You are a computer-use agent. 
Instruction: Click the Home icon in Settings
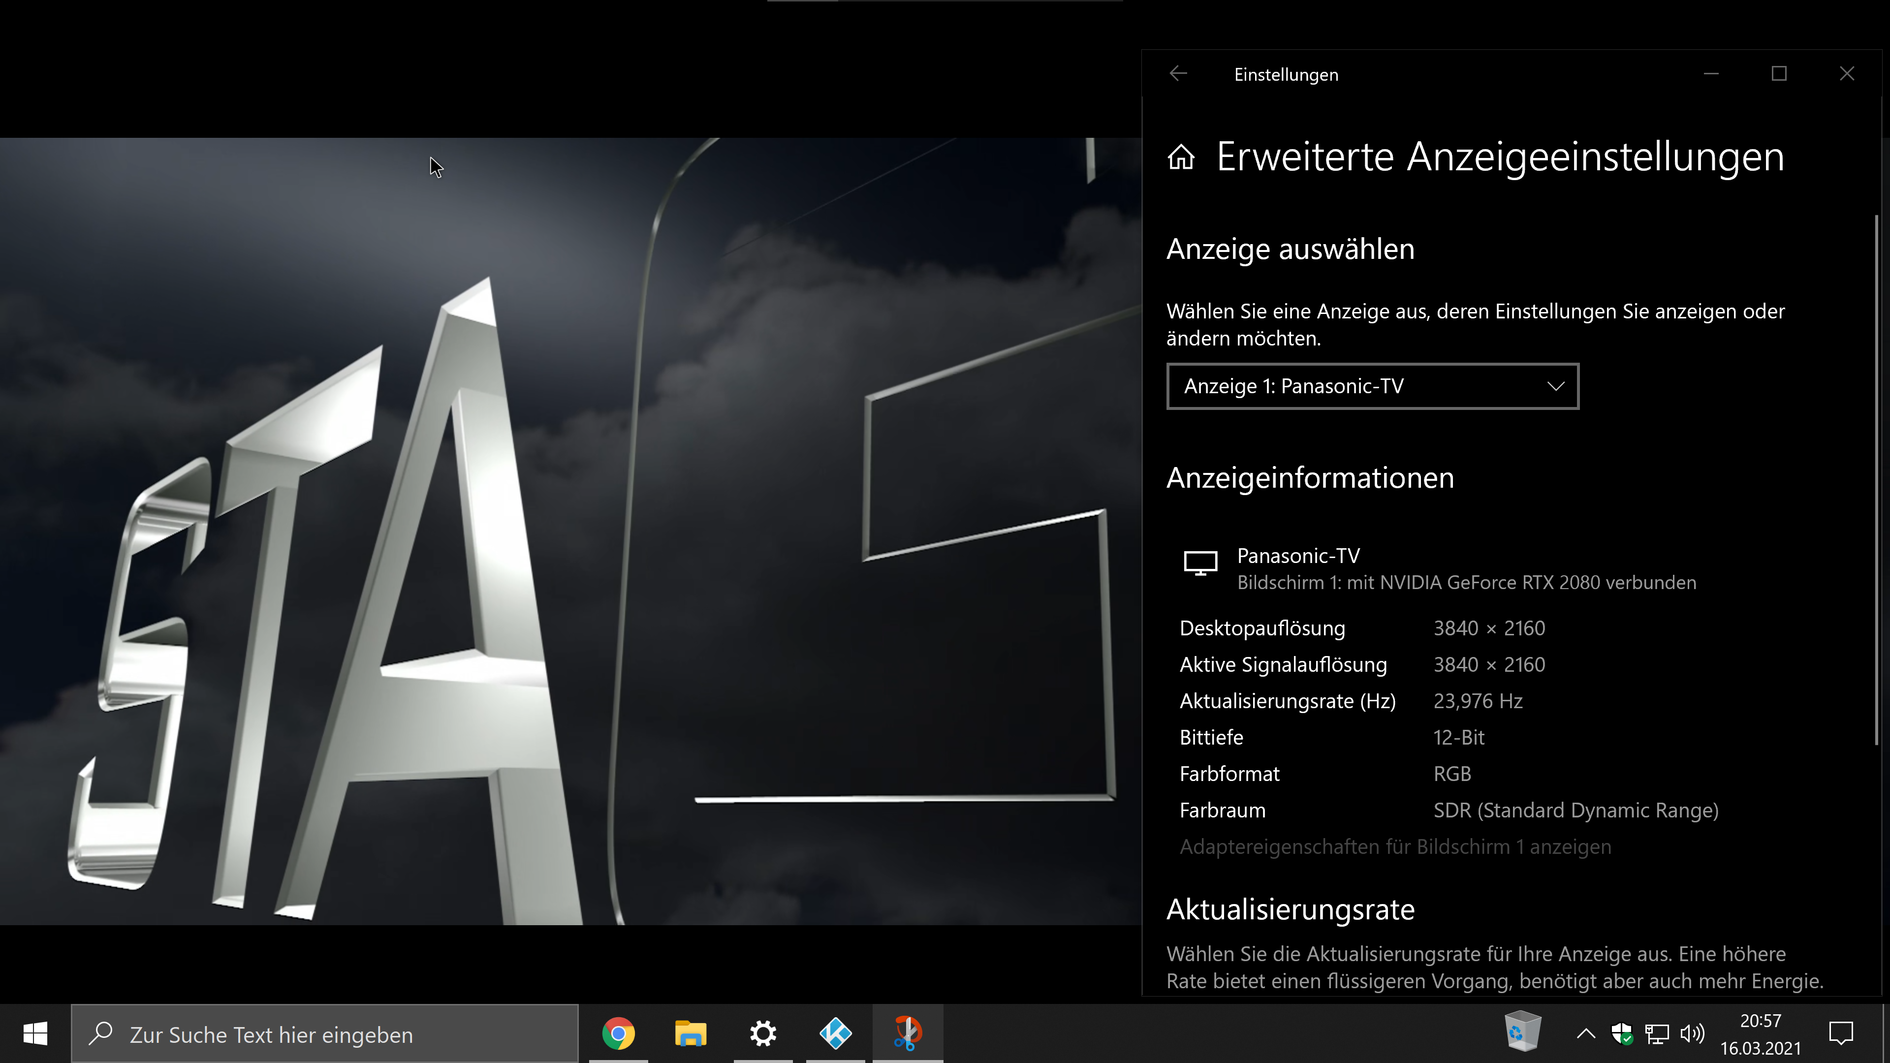click(x=1181, y=157)
